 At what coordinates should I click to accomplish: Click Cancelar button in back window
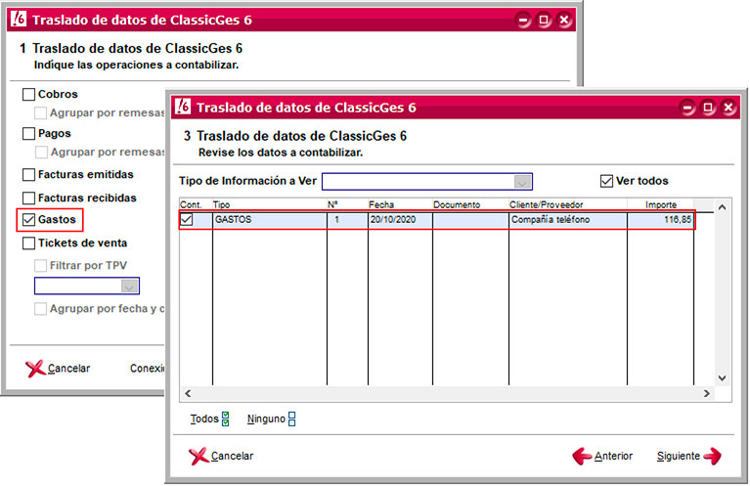click(58, 369)
